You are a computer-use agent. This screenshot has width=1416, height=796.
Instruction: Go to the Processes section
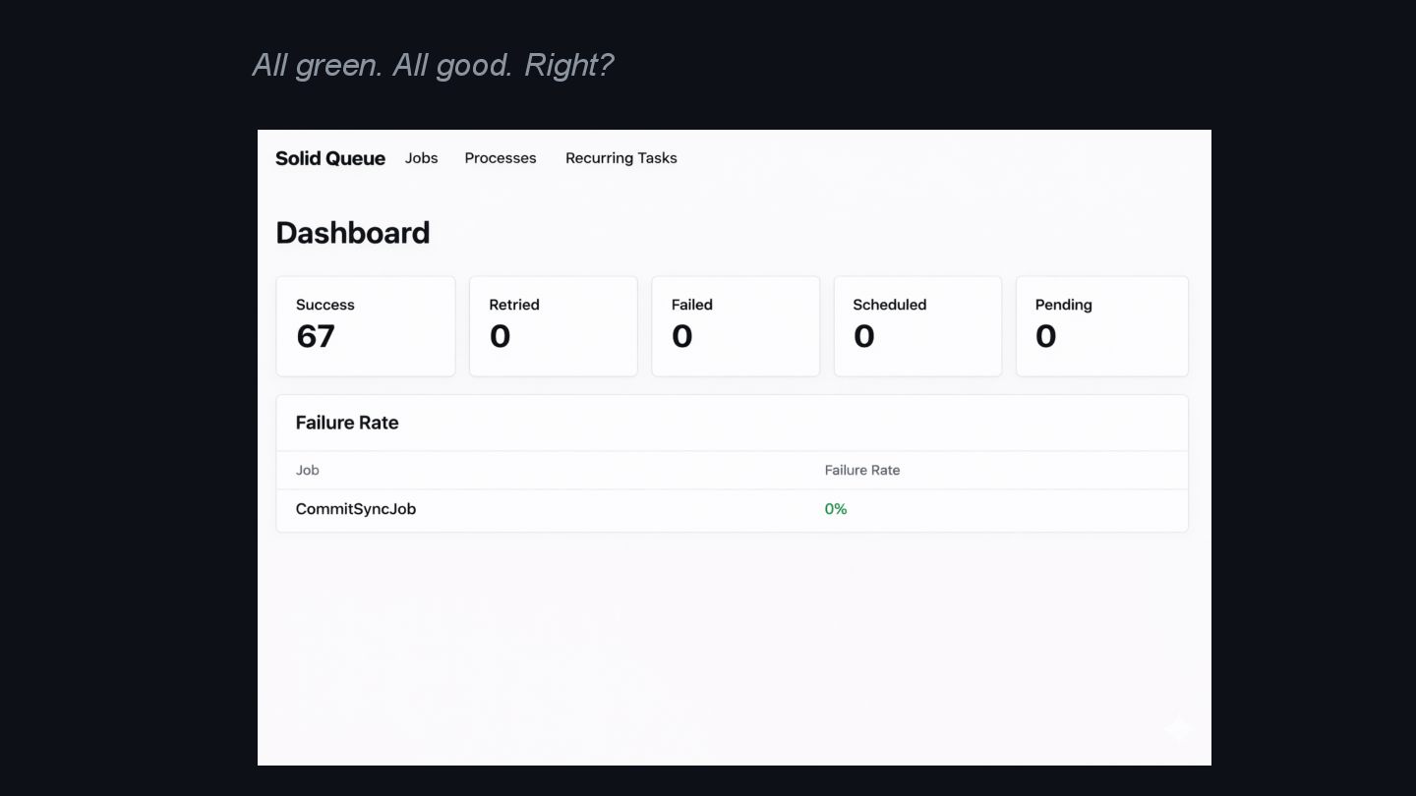[501, 158]
